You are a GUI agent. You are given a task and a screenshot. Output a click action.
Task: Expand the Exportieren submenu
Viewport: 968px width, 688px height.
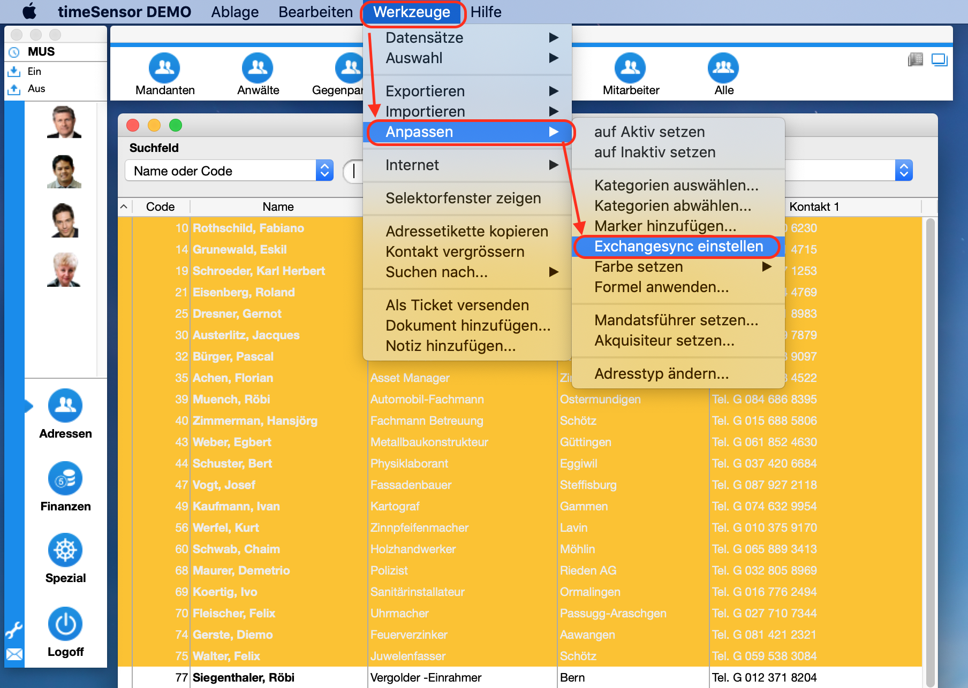[467, 91]
